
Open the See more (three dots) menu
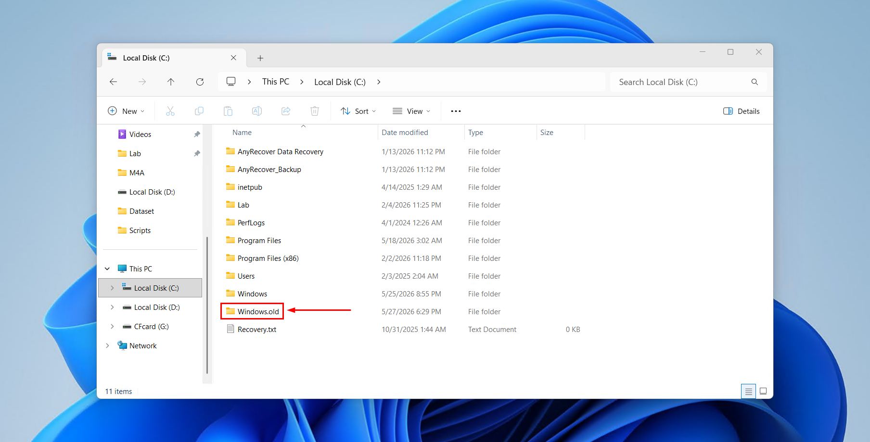[456, 111]
